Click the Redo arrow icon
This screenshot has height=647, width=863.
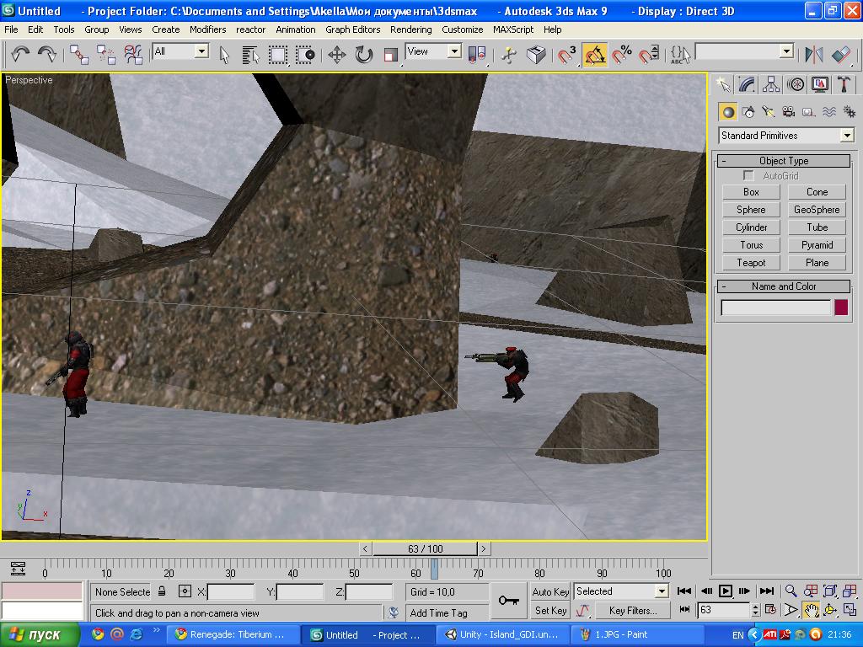(47, 54)
